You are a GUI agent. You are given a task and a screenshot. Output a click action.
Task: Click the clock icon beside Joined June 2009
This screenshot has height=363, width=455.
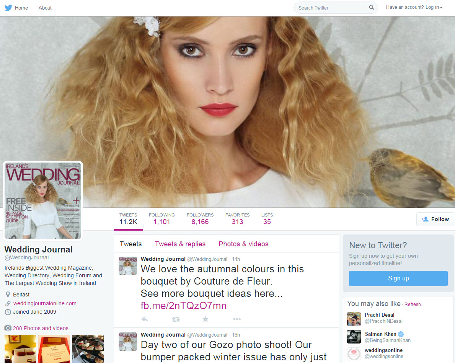pos(8,312)
